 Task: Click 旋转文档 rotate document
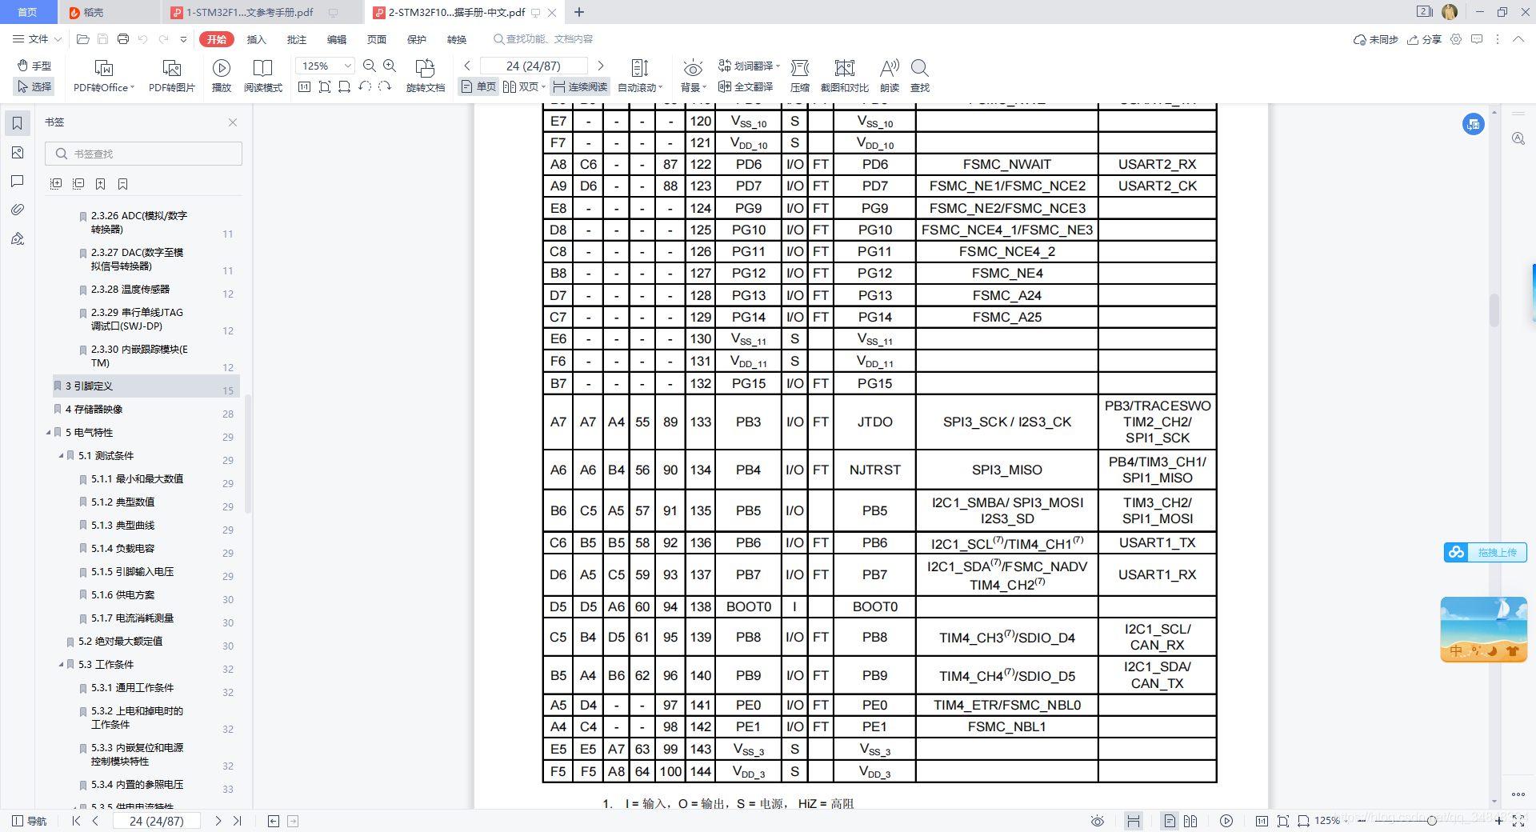coord(426,76)
